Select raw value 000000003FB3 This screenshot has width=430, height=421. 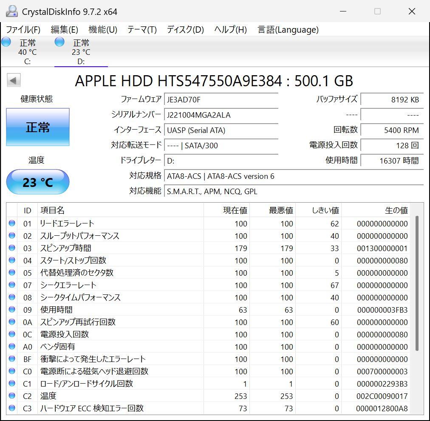[x=382, y=310]
